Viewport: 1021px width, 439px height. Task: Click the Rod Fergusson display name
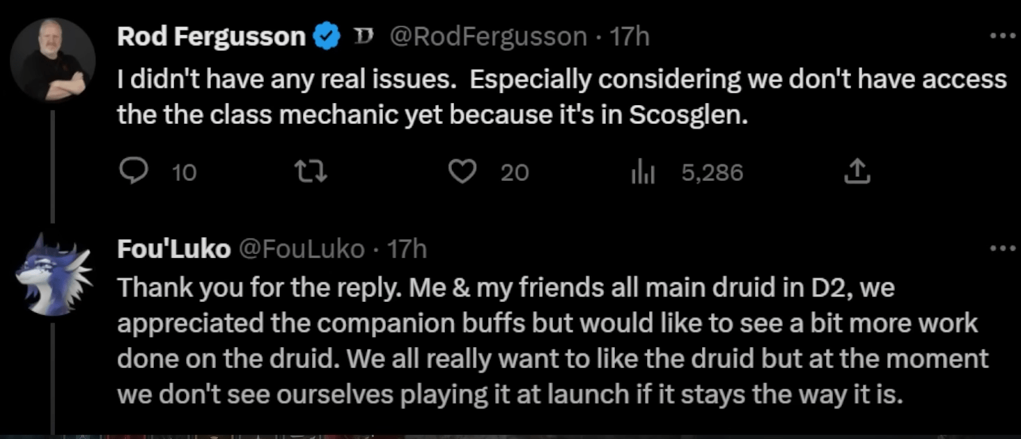point(212,36)
